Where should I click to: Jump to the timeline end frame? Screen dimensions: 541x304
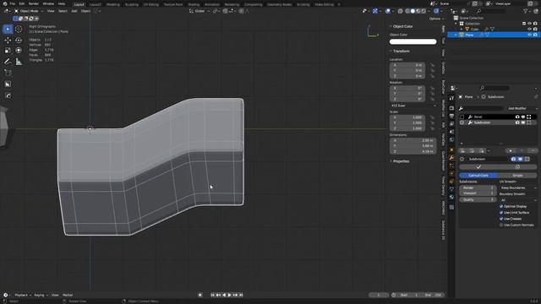coord(241,295)
